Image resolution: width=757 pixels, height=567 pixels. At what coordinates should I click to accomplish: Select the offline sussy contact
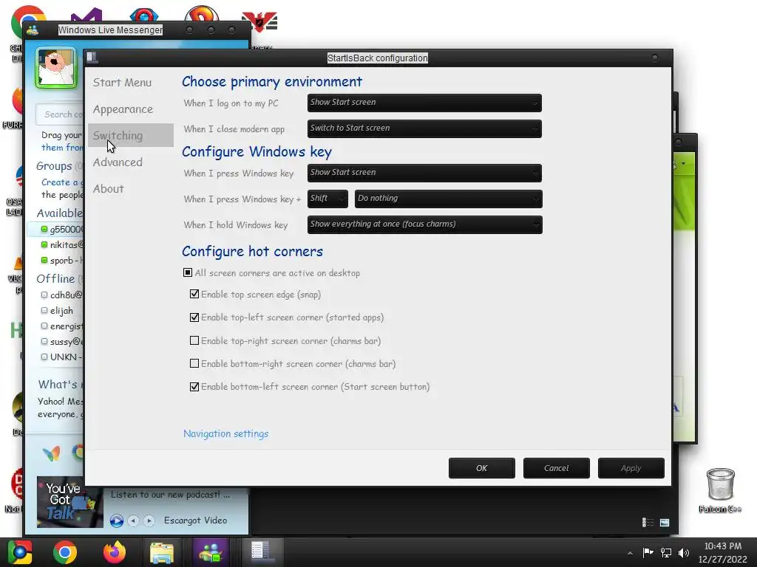point(62,341)
